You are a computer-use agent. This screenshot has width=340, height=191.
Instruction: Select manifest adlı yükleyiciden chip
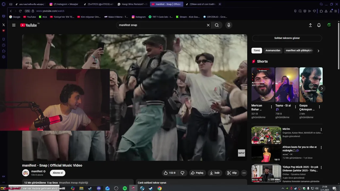tap(299, 50)
